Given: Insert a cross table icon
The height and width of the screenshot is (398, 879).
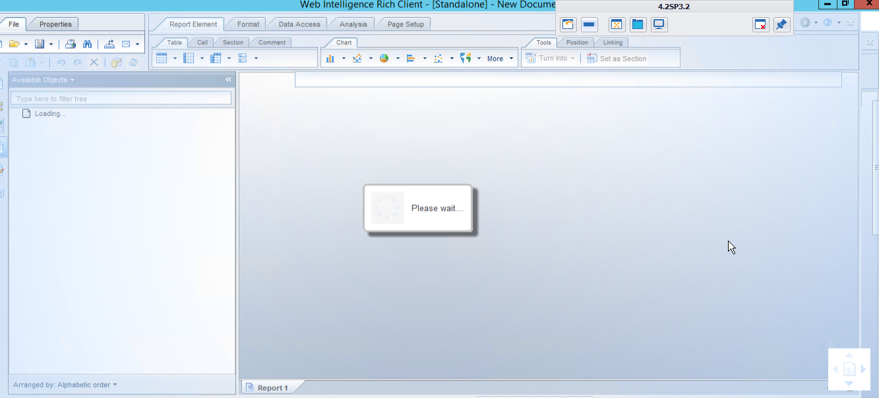Looking at the screenshot, I should [216, 58].
